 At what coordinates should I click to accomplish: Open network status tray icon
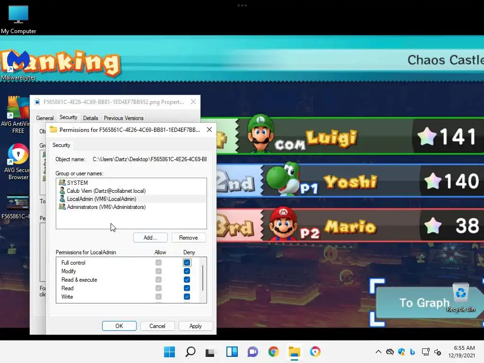[x=426, y=352]
